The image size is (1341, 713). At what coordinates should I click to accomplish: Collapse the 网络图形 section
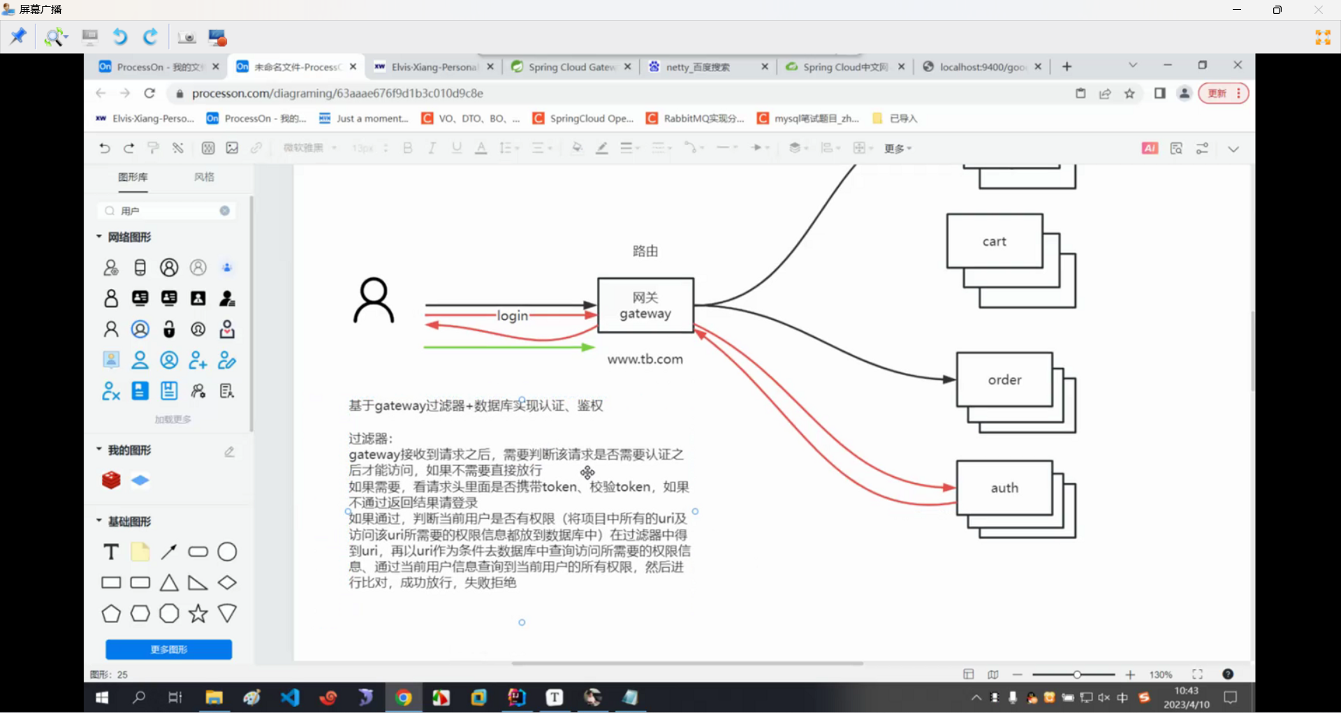[x=99, y=237]
